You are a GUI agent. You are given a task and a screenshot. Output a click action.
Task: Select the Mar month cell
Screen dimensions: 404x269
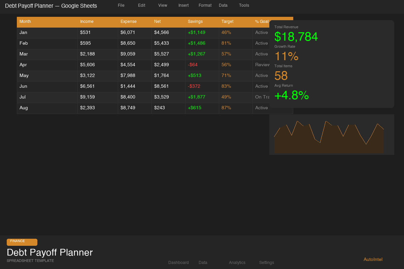coord(47,54)
